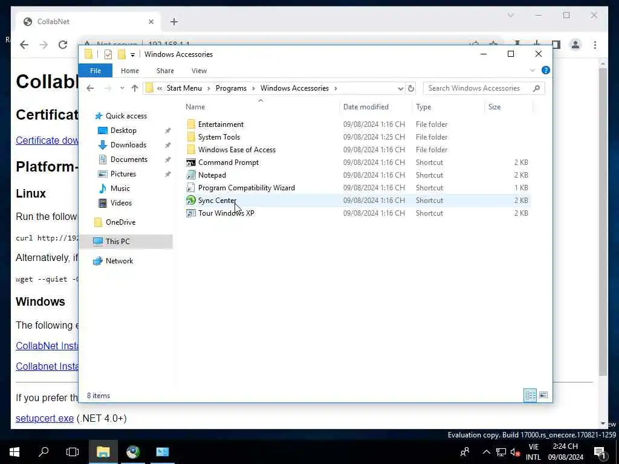
Task: Open taskbar Search magnifier
Action: [x=44, y=451]
